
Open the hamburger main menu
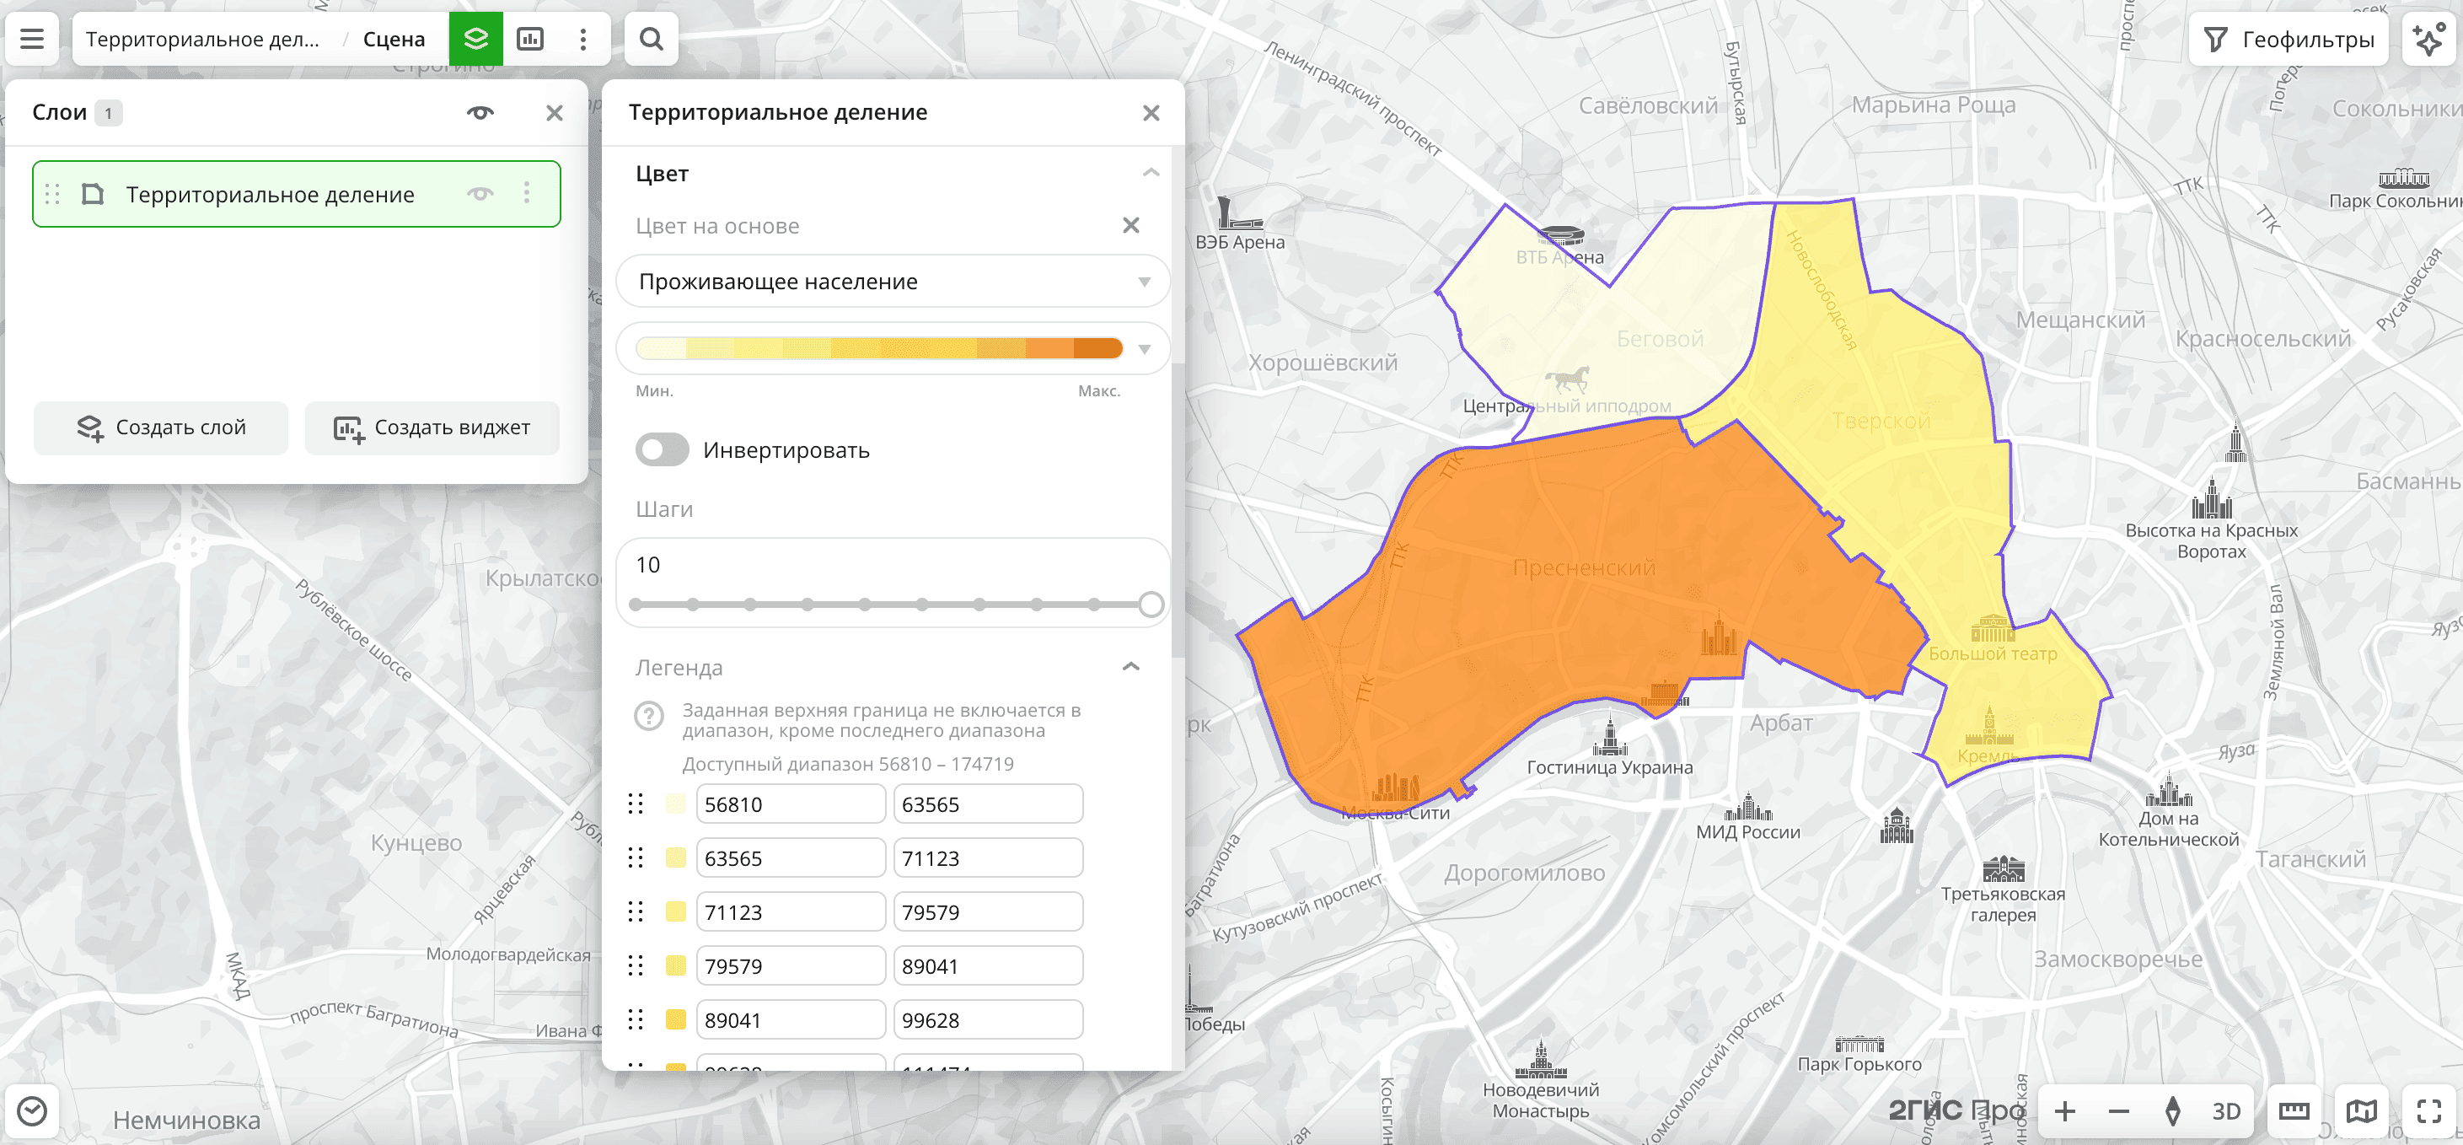coord(31,40)
